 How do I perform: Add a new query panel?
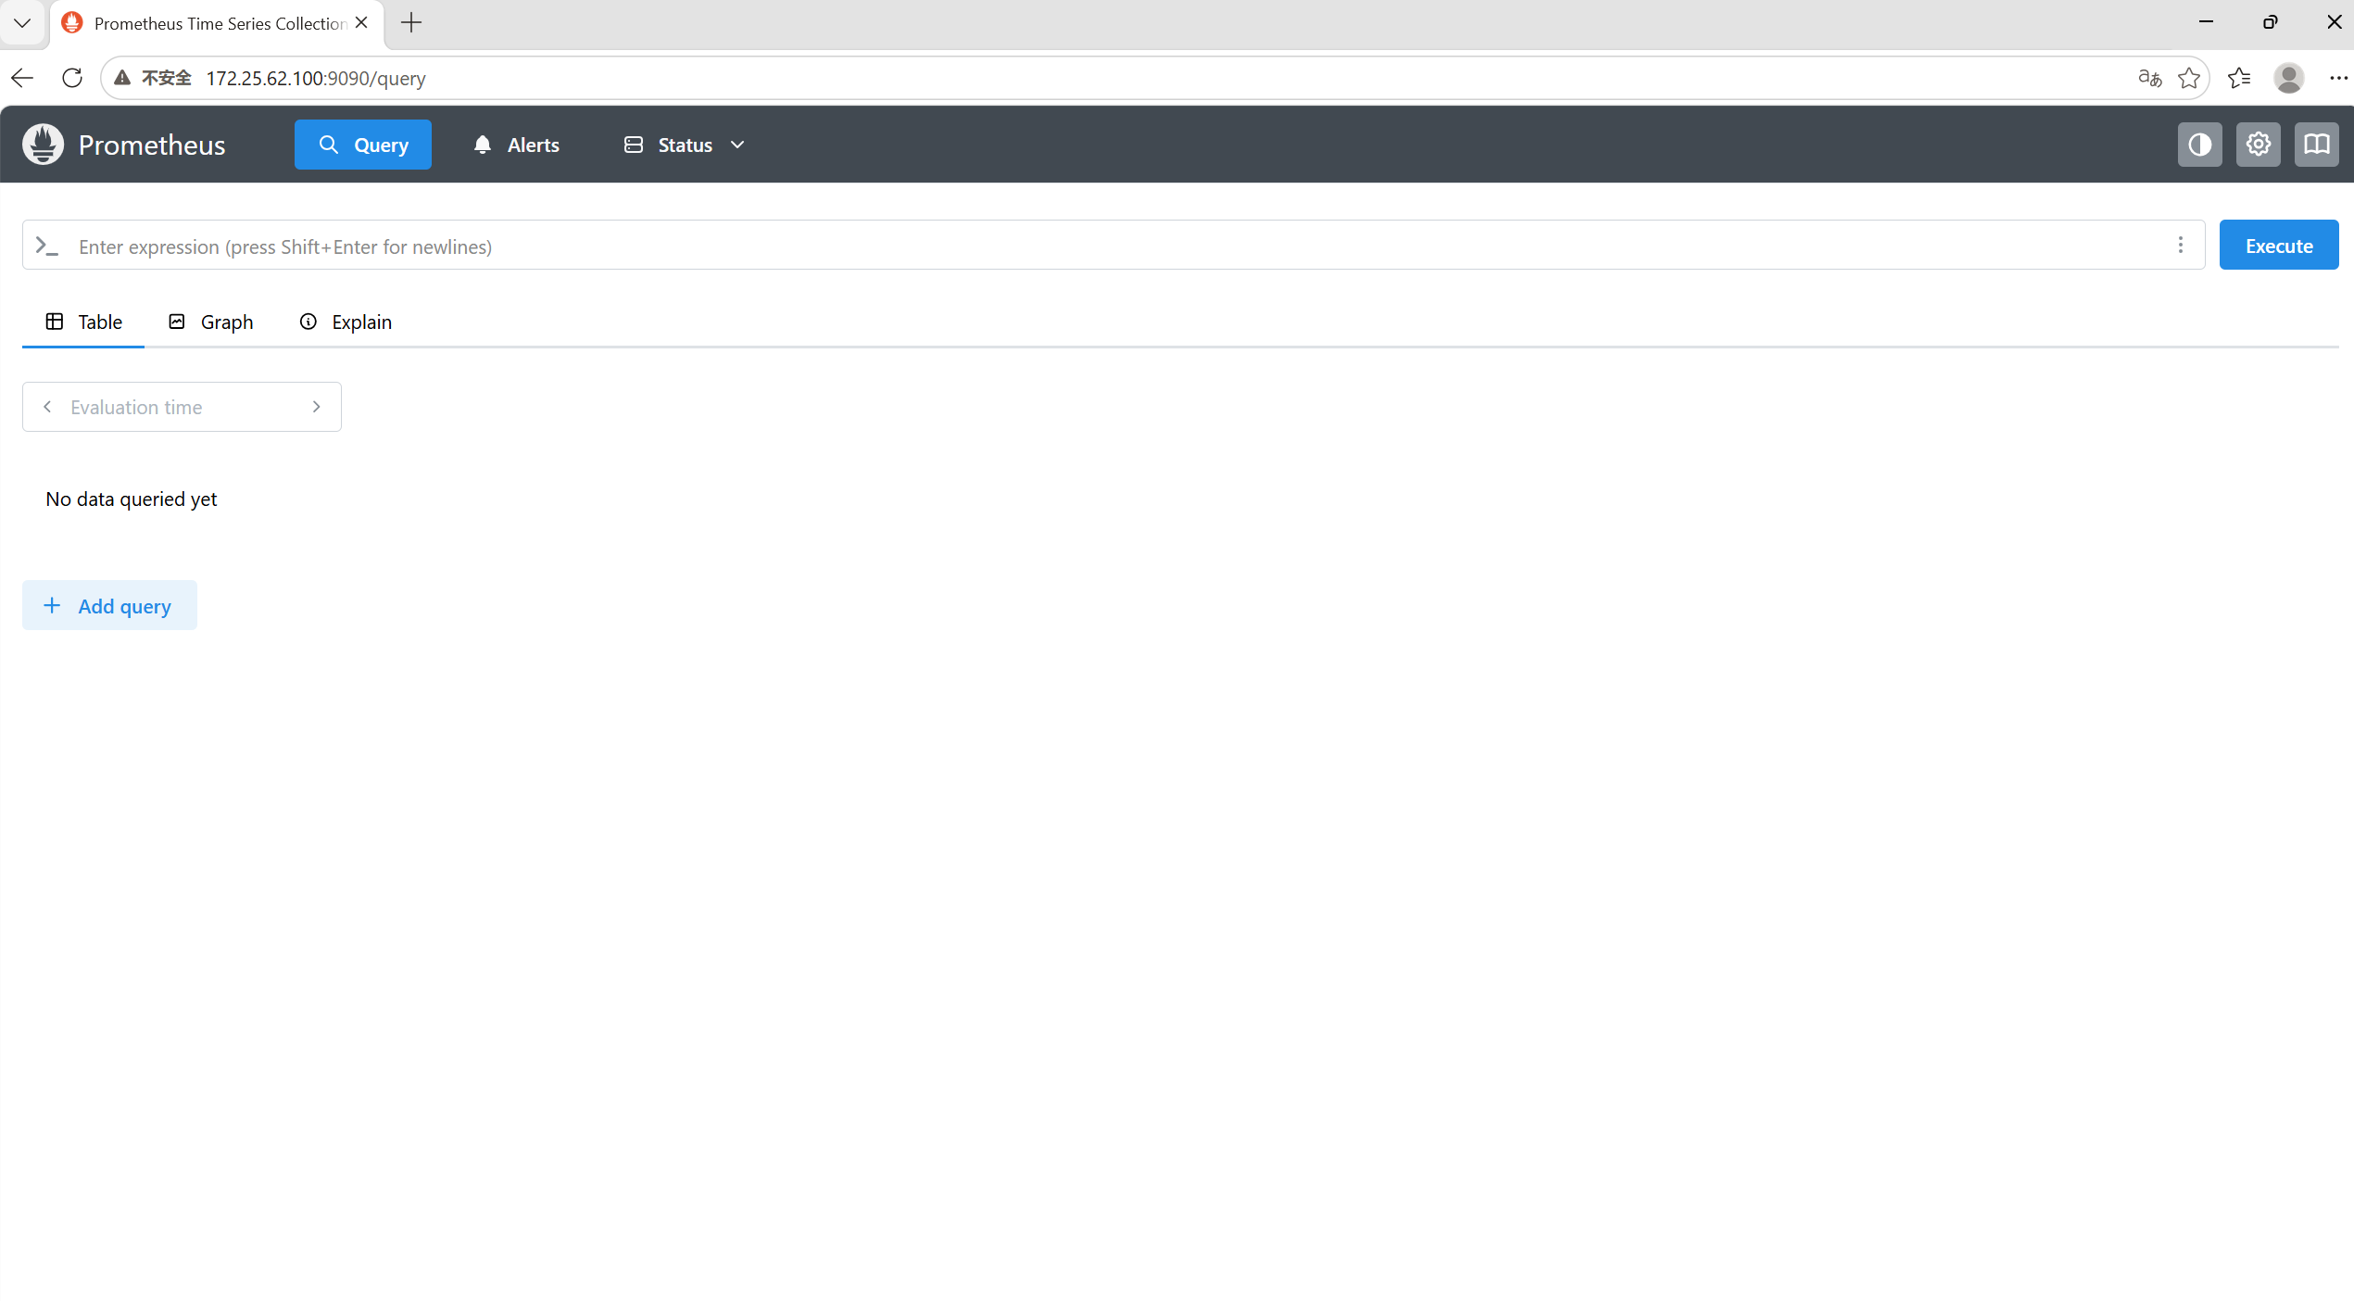tap(109, 605)
